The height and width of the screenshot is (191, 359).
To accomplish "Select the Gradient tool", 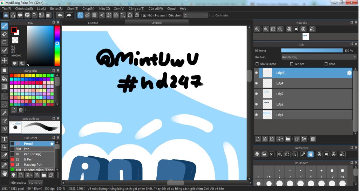I will coord(4,87).
